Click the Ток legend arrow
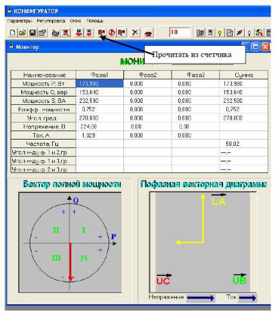Image resolution: width=277 pixels, height=317 pixels. pyautogui.click(x=247, y=298)
